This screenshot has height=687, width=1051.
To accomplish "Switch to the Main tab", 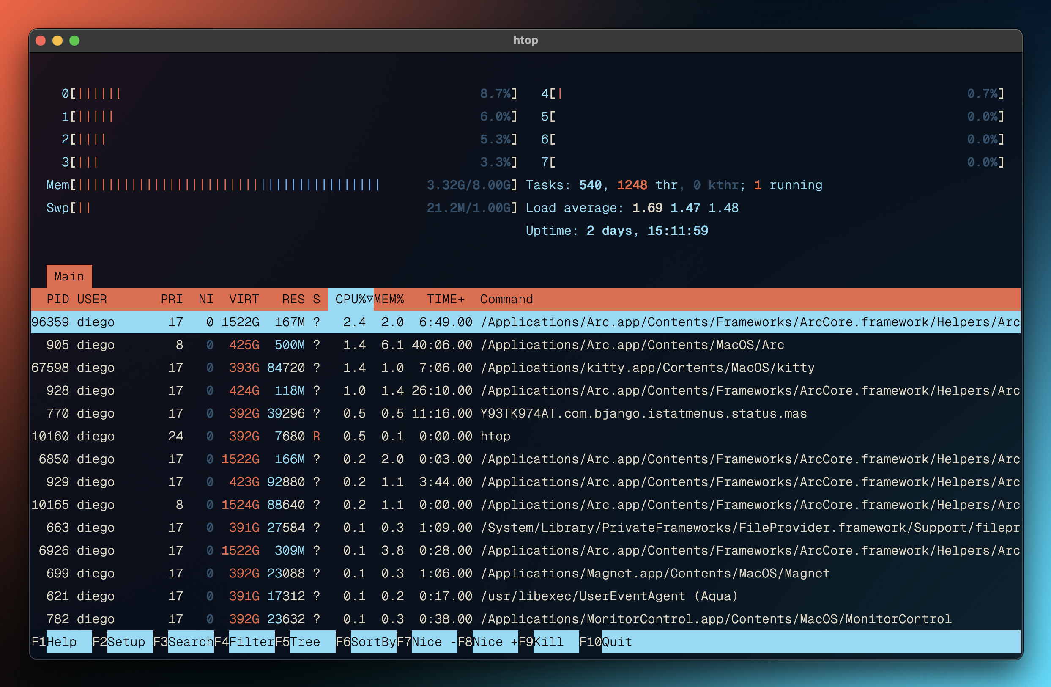I will pos(69,277).
